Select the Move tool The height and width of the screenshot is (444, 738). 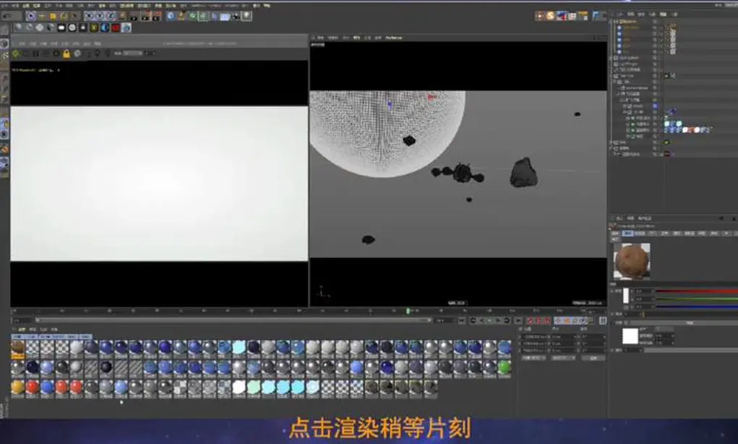[42, 16]
